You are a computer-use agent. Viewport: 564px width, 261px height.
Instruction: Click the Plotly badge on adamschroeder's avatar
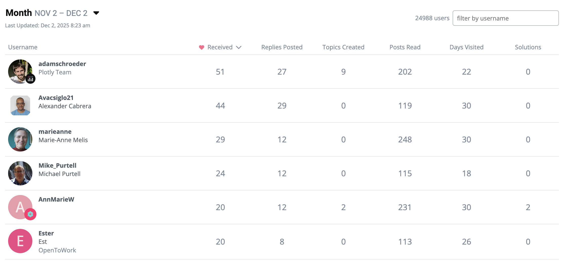coord(30,79)
